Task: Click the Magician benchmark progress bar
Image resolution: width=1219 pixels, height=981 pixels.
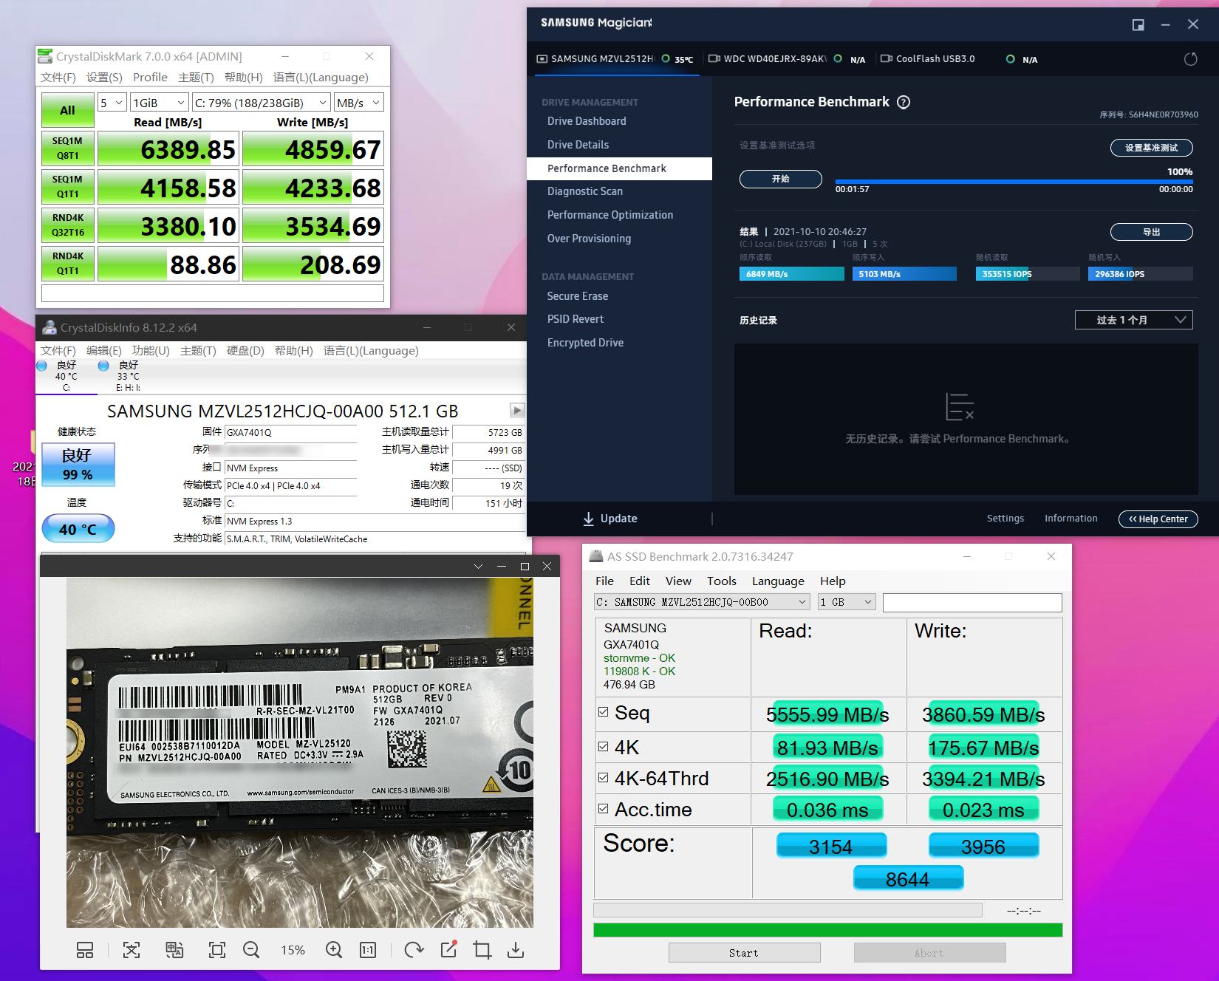Action: point(1014,182)
